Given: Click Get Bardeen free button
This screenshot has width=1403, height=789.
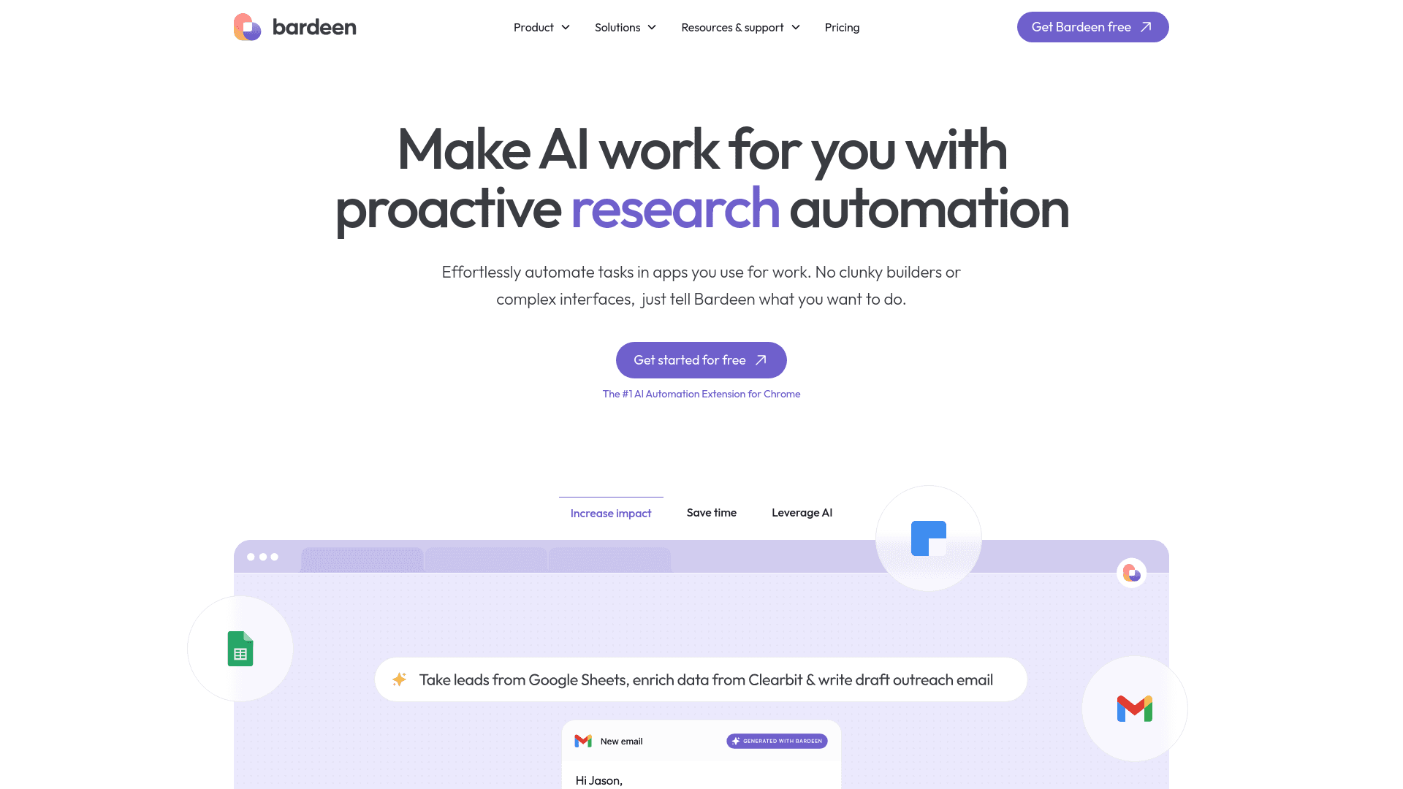Looking at the screenshot, I should coord(1092,27).
